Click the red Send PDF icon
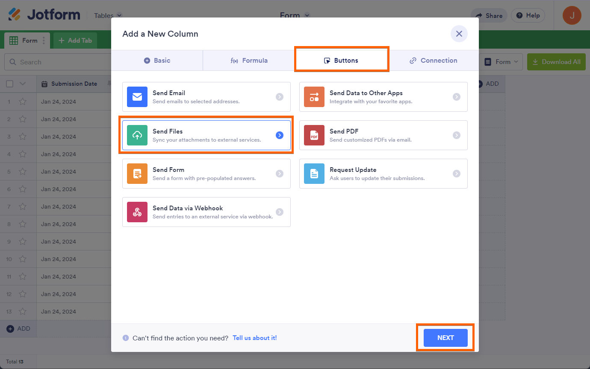590x369 pixels. (x=314, y=135)
